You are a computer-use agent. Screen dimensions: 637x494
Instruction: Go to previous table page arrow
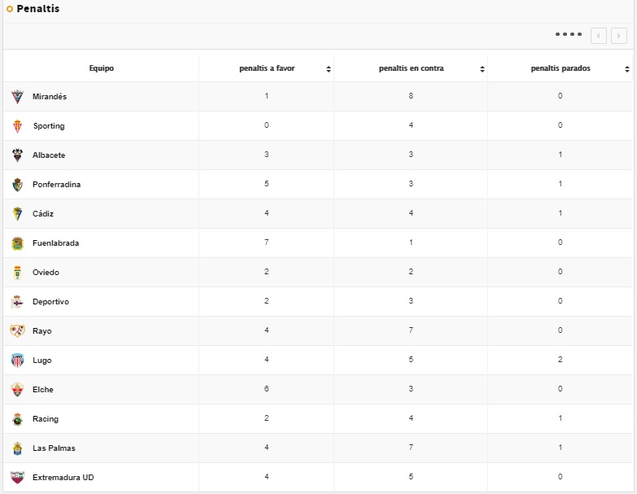(599, 36)
